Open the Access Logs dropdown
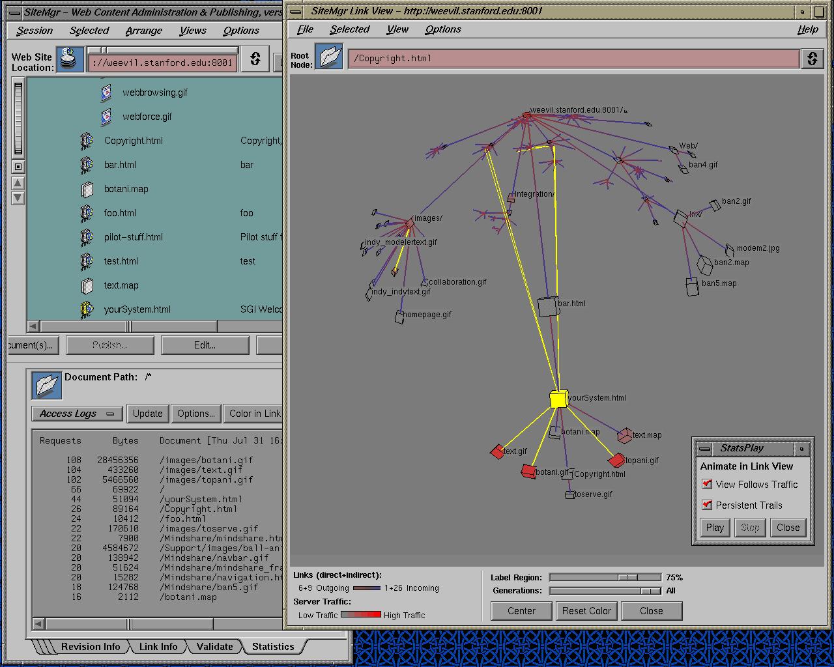The width and height of the screenshot is (834, 667). [77, 414]
